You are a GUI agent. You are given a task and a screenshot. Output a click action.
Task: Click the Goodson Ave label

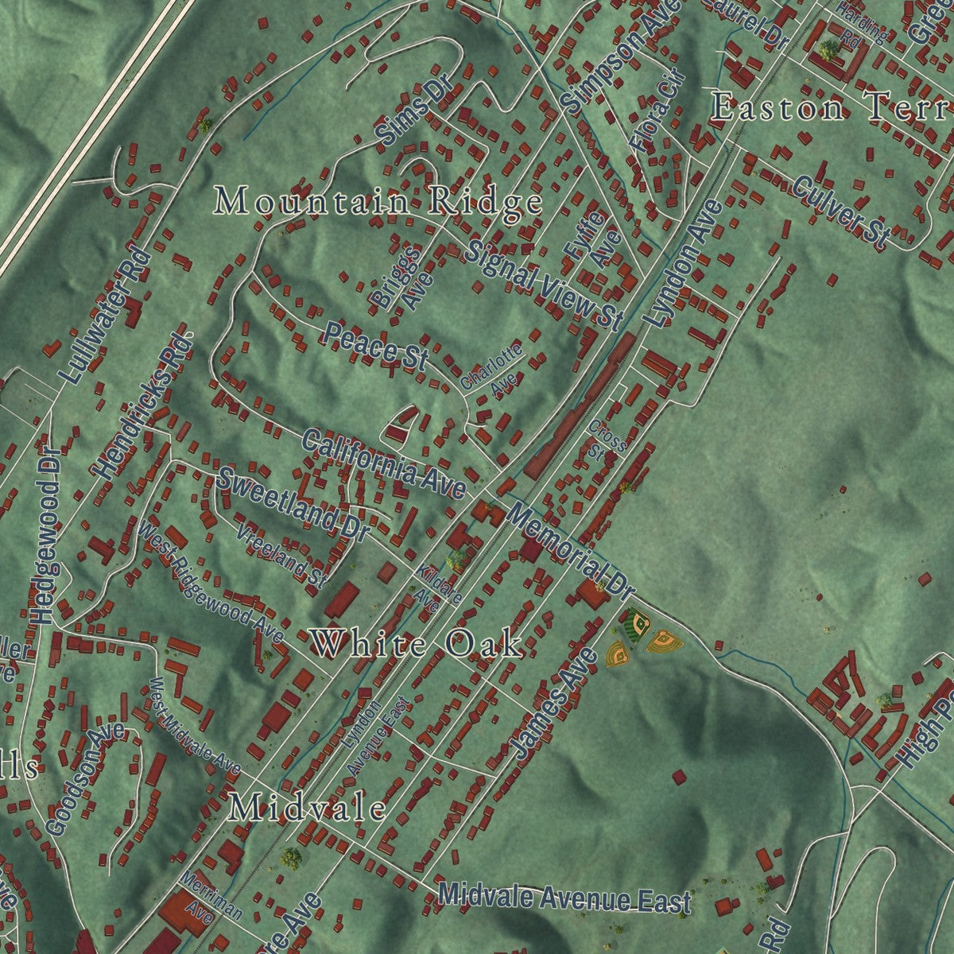coord(85,778)
